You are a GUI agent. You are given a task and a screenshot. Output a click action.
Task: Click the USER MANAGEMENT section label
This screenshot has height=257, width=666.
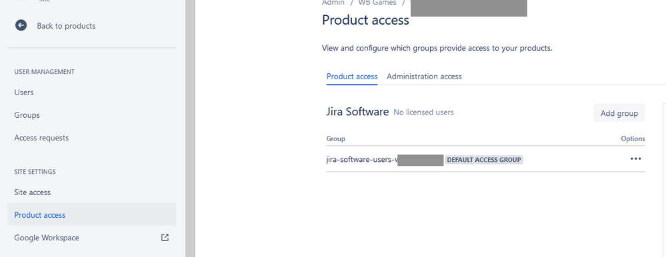click(44, 72)
